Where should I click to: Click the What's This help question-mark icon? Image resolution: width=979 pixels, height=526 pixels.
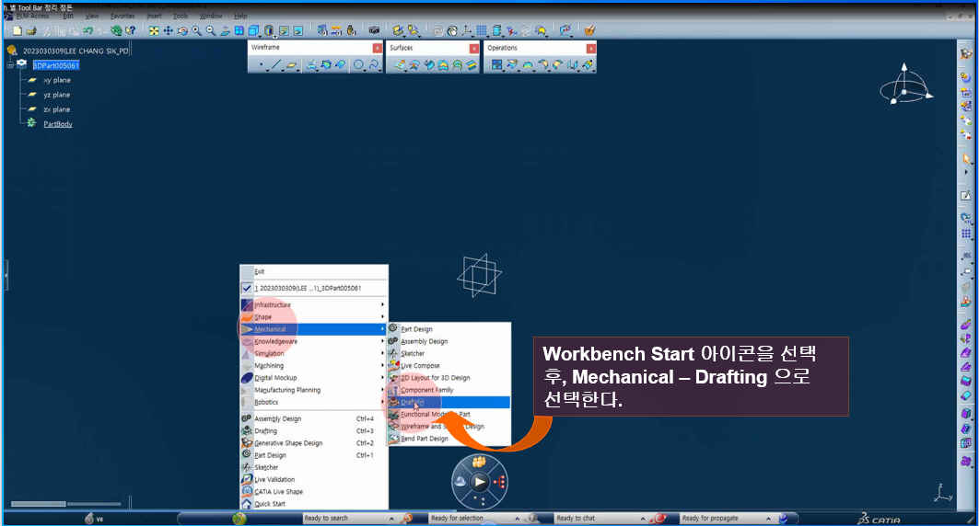[131, 30]
